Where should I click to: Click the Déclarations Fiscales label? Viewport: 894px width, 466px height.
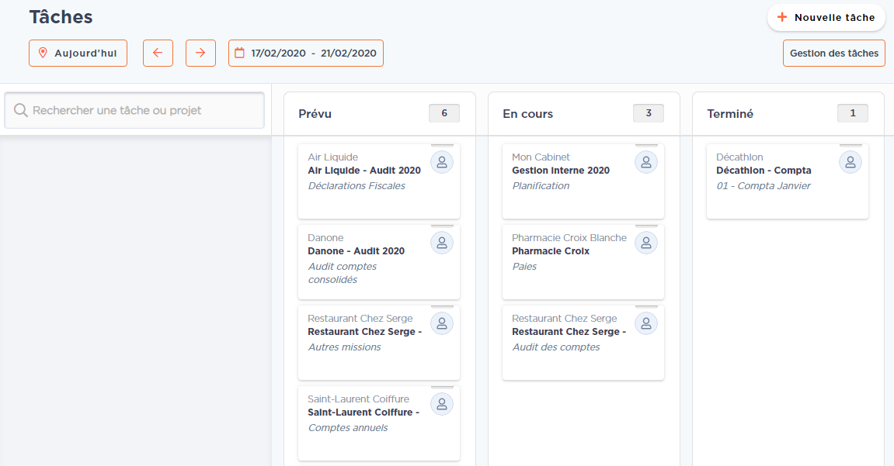357,185
